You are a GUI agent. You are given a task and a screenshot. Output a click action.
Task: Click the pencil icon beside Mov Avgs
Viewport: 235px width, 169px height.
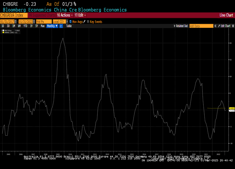(84, 22)
